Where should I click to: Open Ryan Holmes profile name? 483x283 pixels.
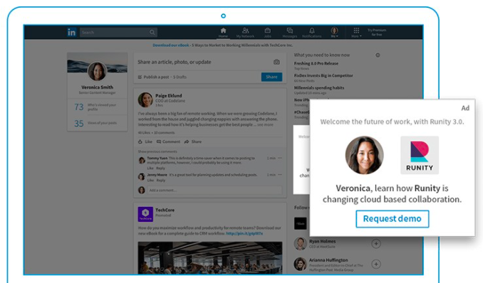323,241
